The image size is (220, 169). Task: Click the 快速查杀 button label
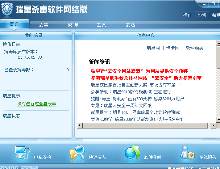[x=97, y=157]
